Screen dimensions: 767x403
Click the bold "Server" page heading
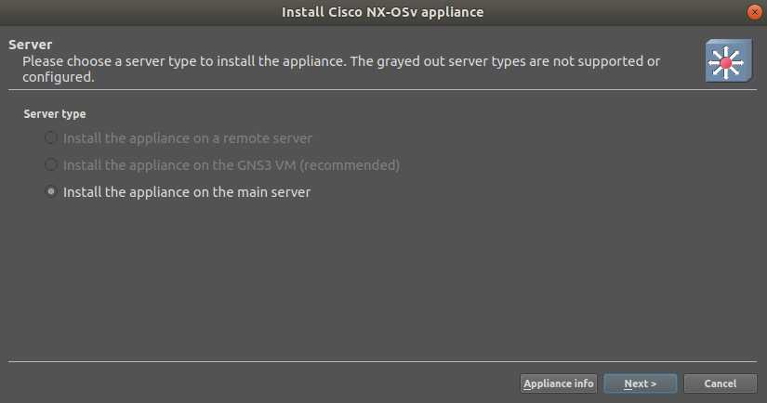click(x=30, y=45)
